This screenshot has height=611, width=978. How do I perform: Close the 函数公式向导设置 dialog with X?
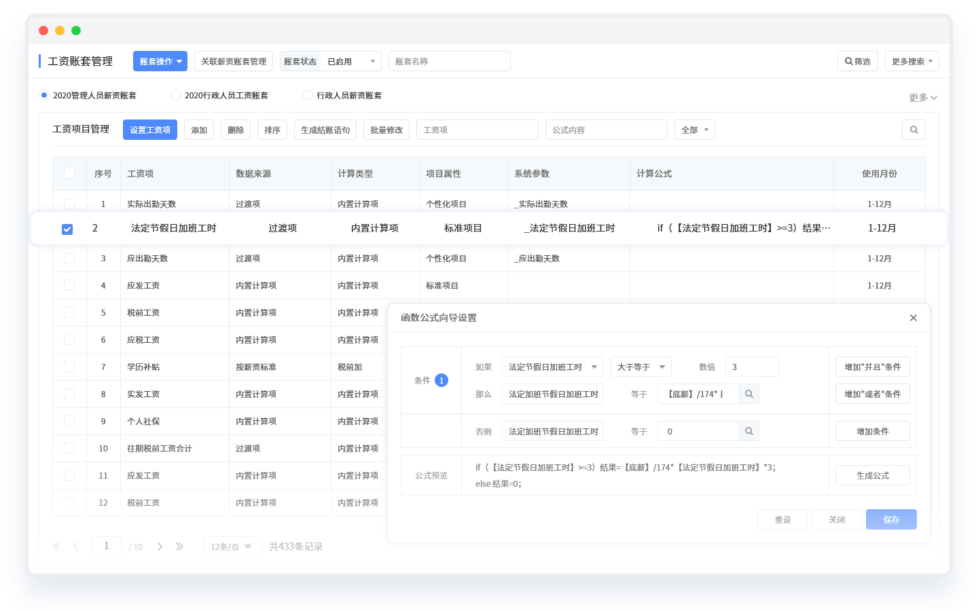pos(913,318)
